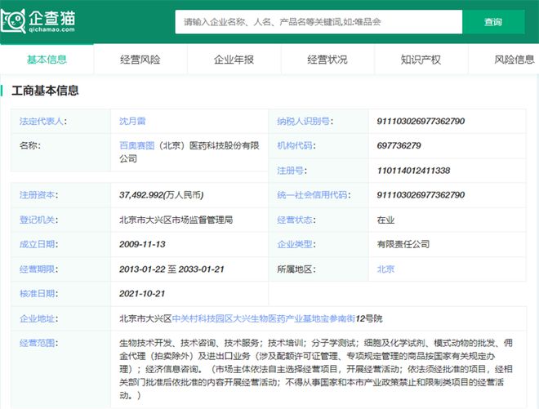539x409 pixels.
Task: Click the 所属地区 label
Action: [296, 269]
